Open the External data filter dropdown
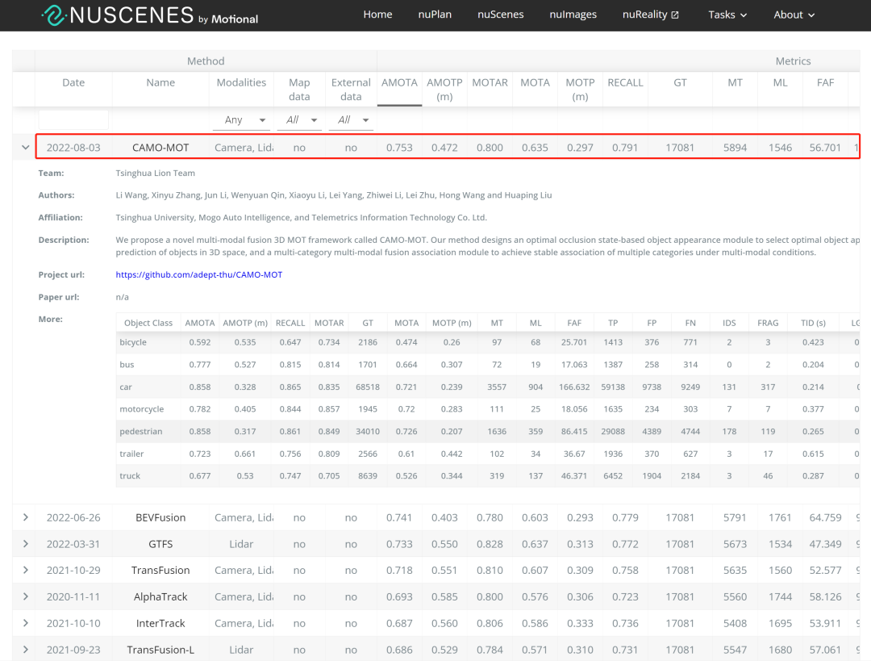871x661 pixels. [x=351, y=120]
